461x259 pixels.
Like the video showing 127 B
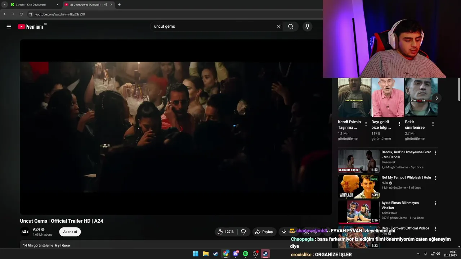pyautogui.click(x=226, y=232)
